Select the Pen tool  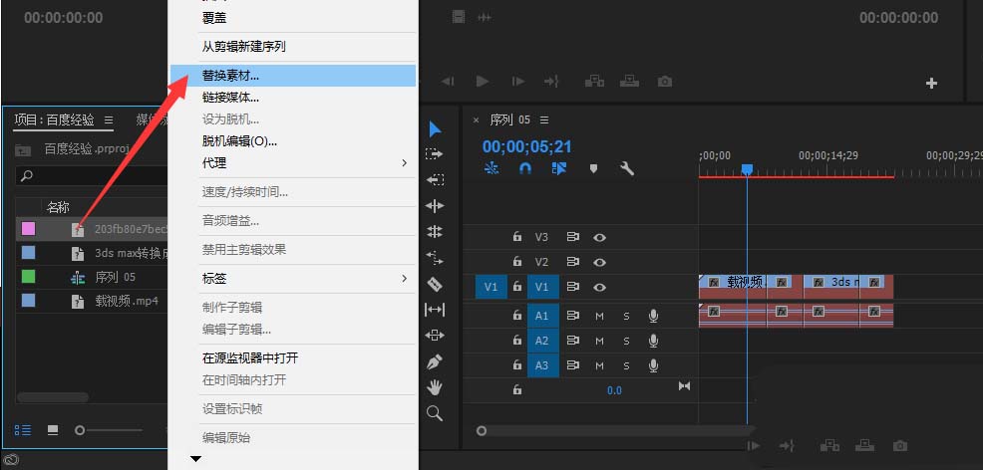435,361
